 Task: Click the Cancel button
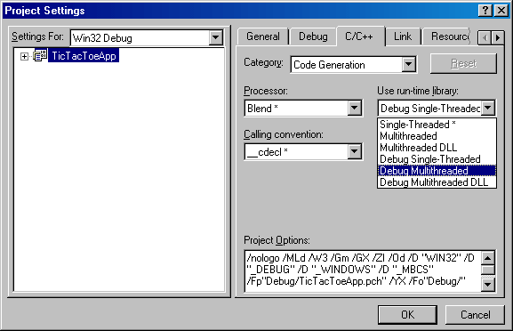[x=475, y=315]
